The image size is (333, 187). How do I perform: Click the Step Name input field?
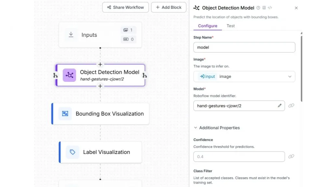(244, 47)
